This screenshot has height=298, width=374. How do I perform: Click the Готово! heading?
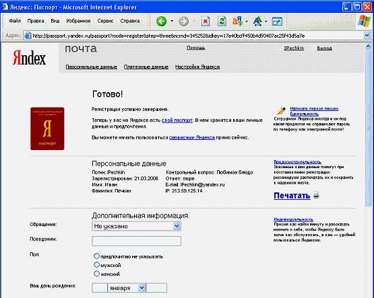[107, 94]
